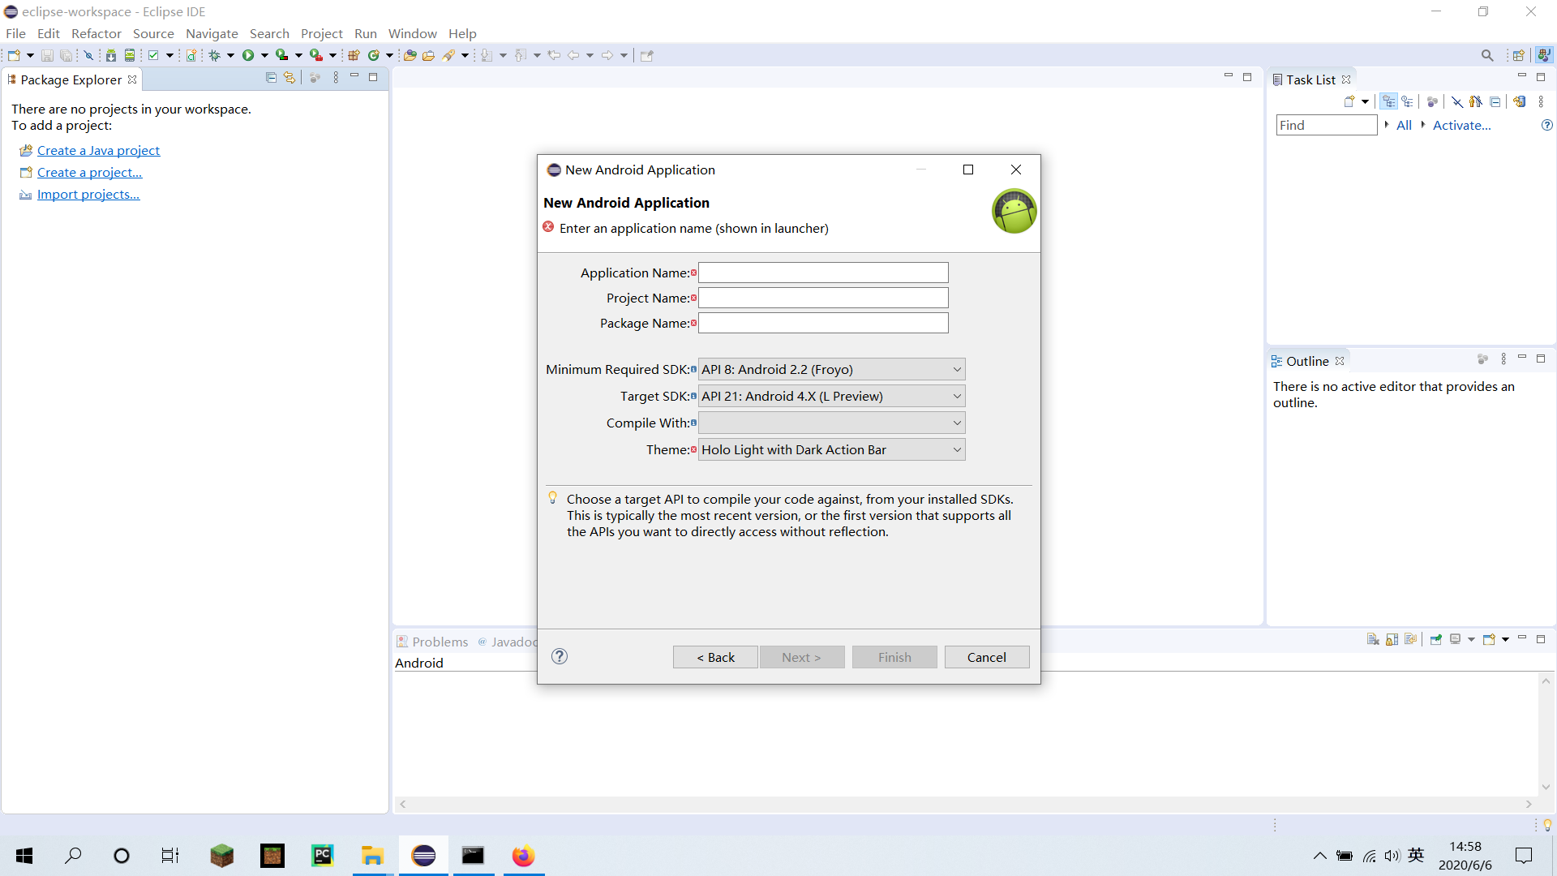Click Activate... link in Task List
Viewport: 1557px width, 876px height.
(1461, 125)
